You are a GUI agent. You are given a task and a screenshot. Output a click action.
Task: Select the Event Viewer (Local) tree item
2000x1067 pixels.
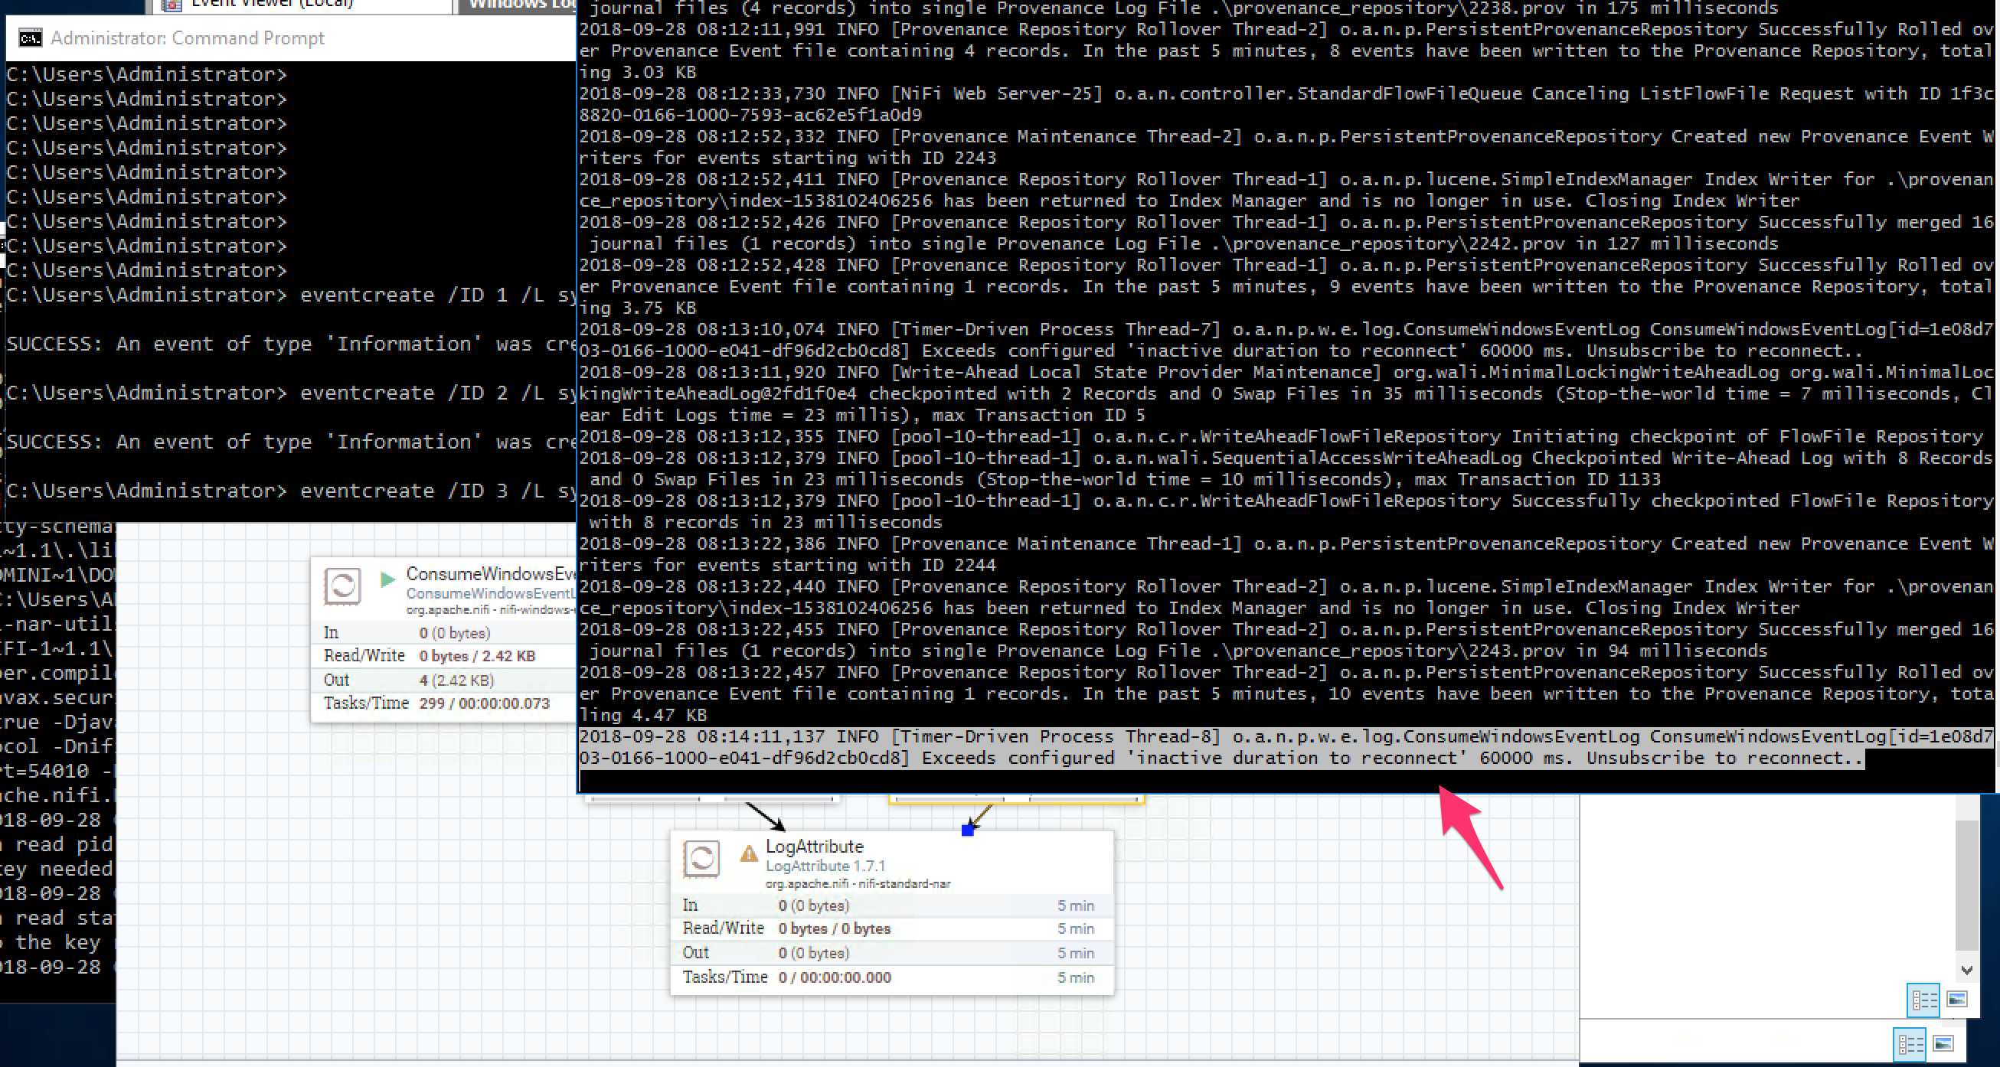click(272, 5)
